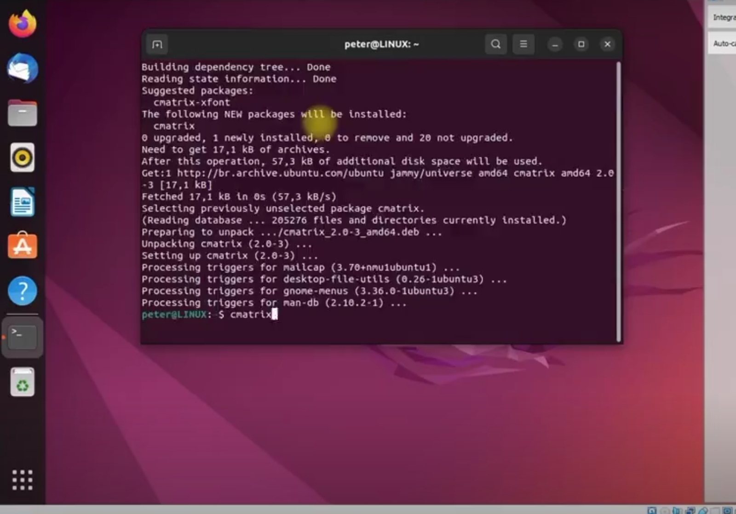Show Applications grid at dock bottom

[22, 480]
